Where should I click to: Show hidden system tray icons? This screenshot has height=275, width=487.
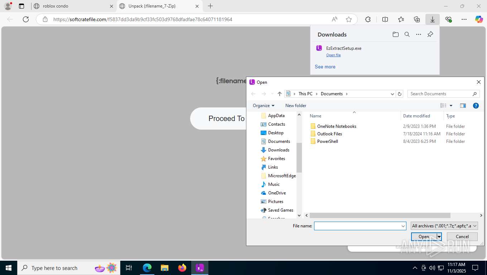[x=415, y=268]
